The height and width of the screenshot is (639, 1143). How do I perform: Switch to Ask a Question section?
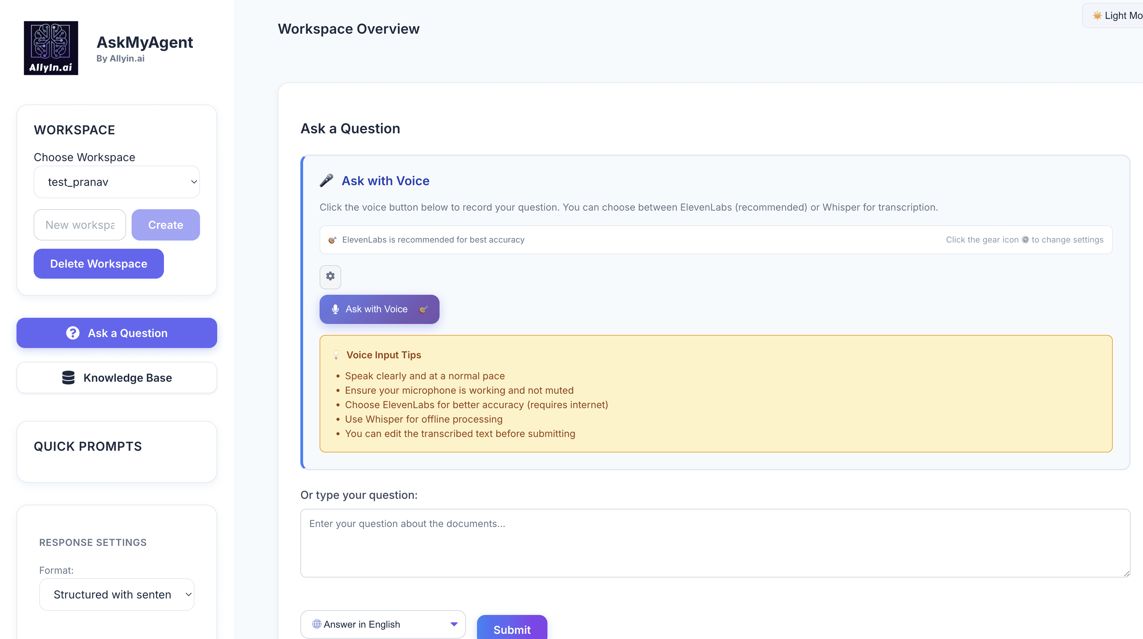(117, 333)
